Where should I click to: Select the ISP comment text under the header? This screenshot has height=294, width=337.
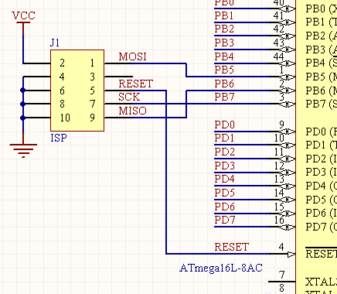click(x=59, y=138)
